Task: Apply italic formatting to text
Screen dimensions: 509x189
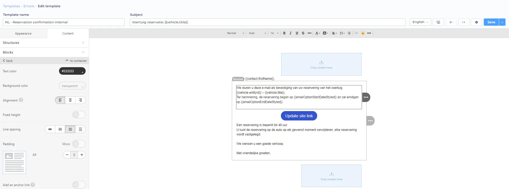Action: pyautogui.click(x=291, y=33)
